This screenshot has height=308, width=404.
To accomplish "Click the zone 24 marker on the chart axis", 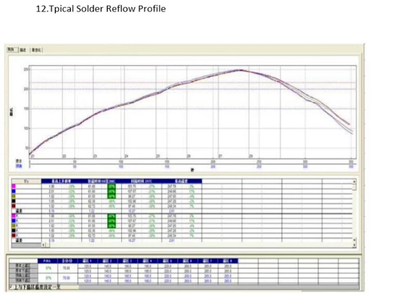I will point(126,156).
